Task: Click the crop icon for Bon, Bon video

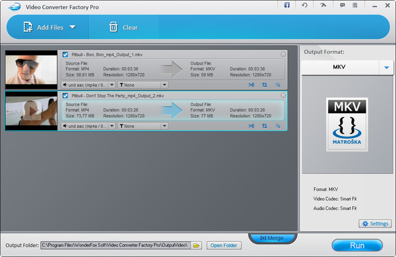Action: coord(265,85)
